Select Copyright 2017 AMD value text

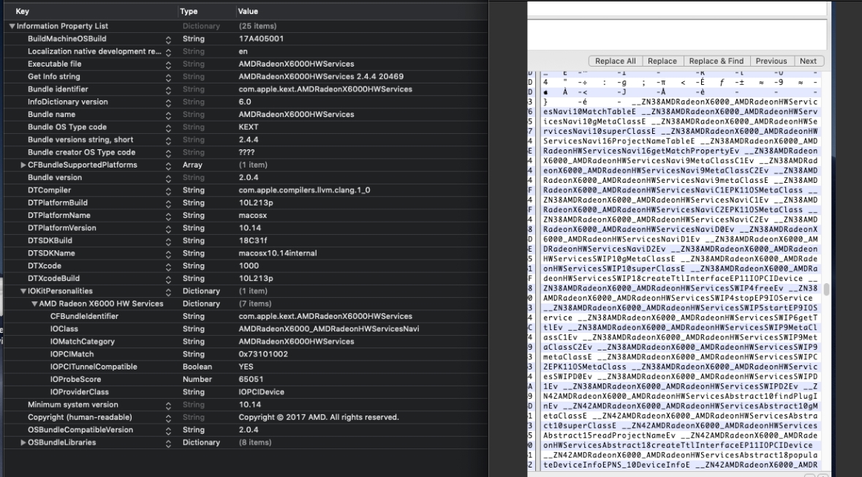click(x=318, y=418)
